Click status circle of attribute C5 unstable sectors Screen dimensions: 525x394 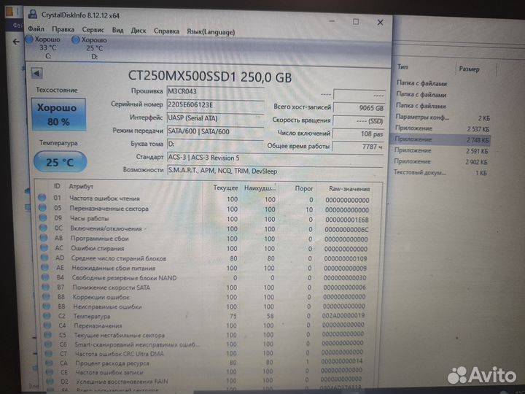tap(48, 335)
